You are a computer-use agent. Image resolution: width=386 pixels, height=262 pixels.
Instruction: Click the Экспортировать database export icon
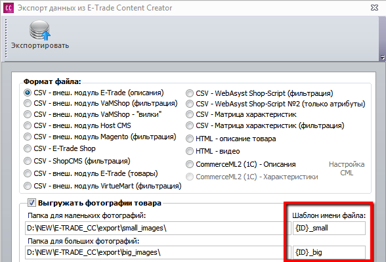click(x=40, y=30)
